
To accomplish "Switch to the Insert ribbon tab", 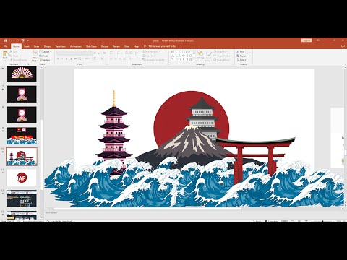I will click(x=27, y=46).
